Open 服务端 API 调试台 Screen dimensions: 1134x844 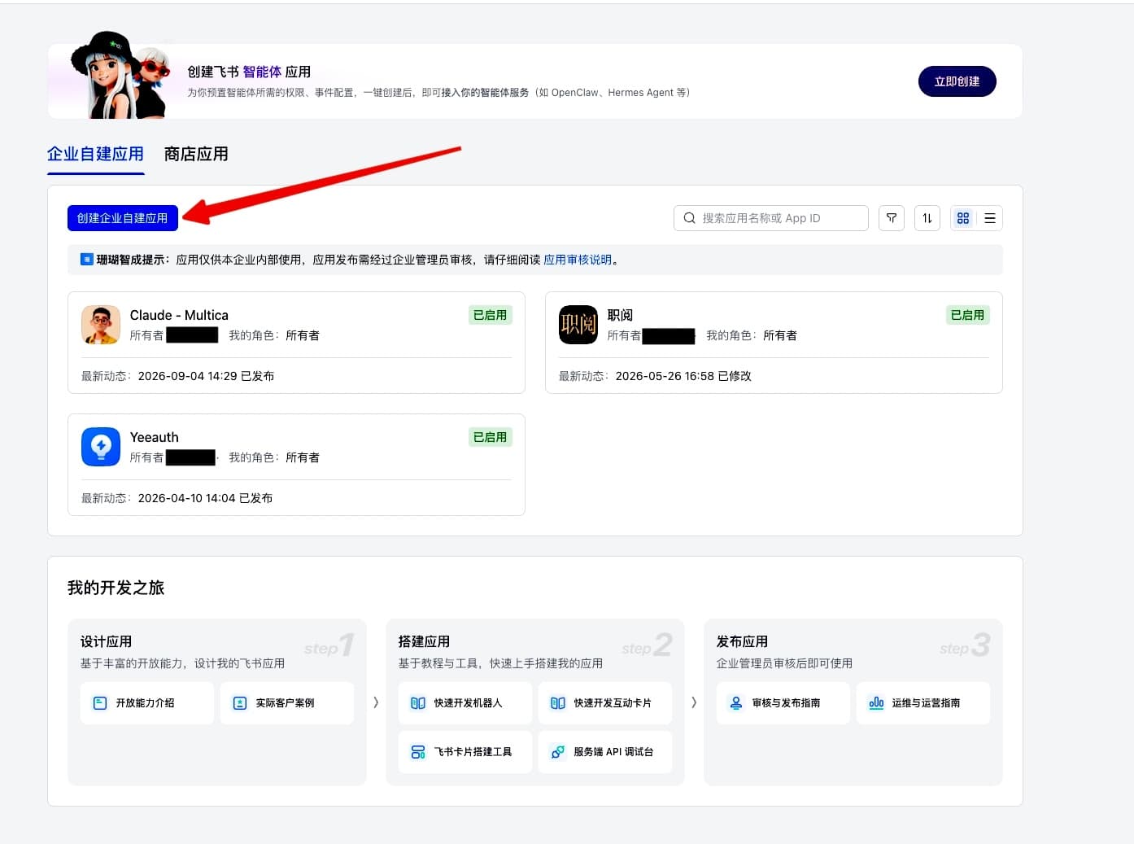605,752
